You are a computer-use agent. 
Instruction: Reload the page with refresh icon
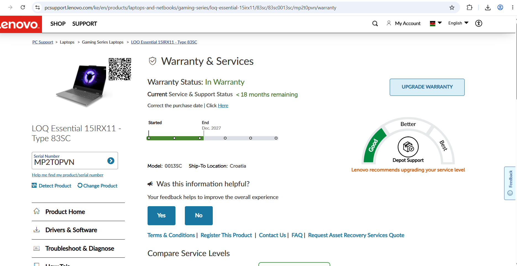(23, 7)
